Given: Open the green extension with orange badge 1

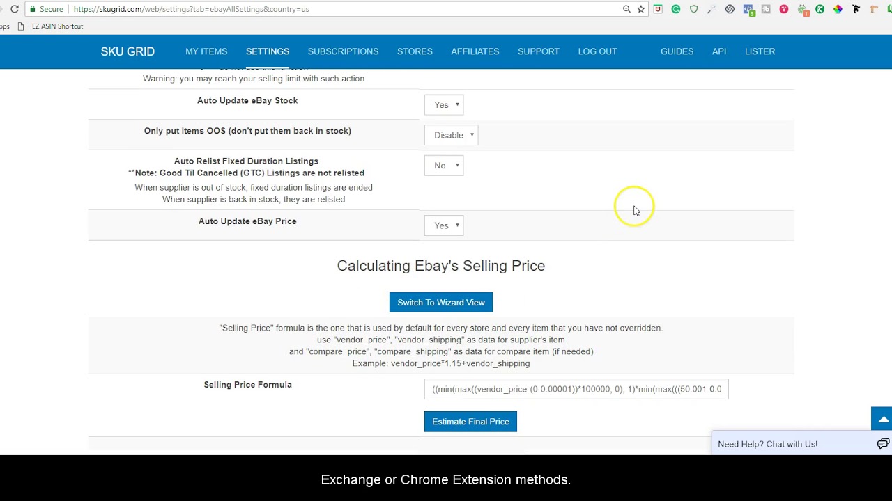Looking at the screenshot, I should pos(803,10).
